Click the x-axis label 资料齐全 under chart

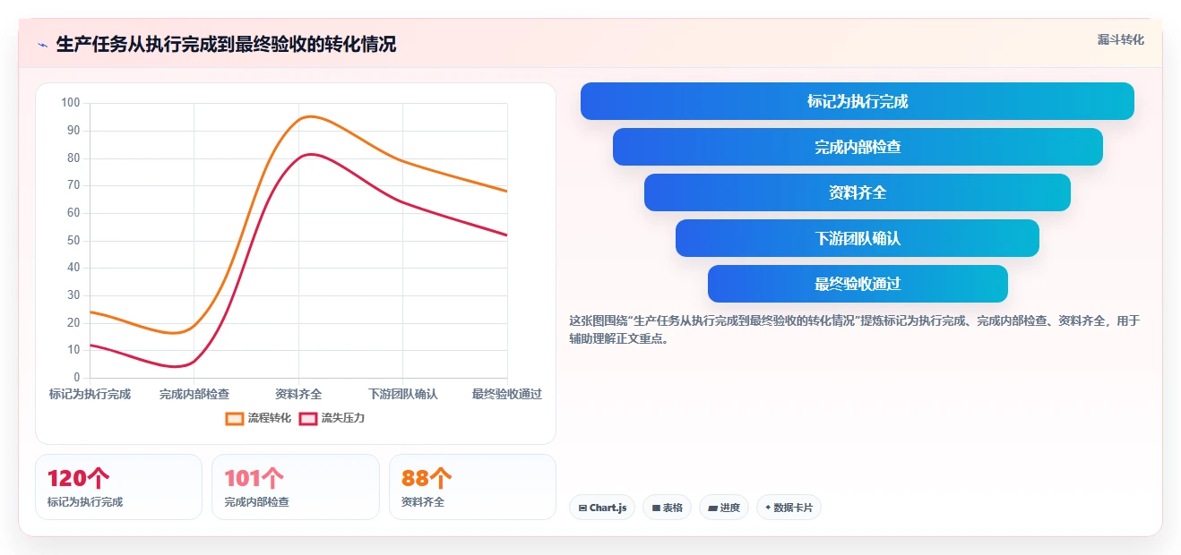pos(298,394)
